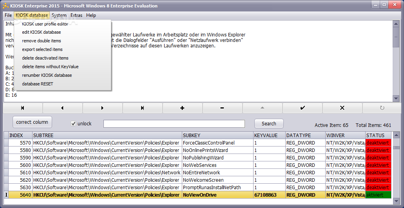Insert a new record with plus button
The image size is (404, 208).
tap(183, 108)
